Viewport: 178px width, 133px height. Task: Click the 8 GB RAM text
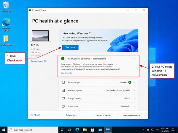(35, 49)
